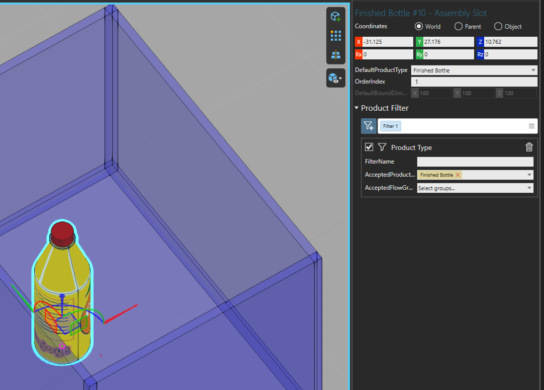Open the cube visibility options dropdown
Image resolution: width=544 pixels, height=390 pixels.
(335, 78)
